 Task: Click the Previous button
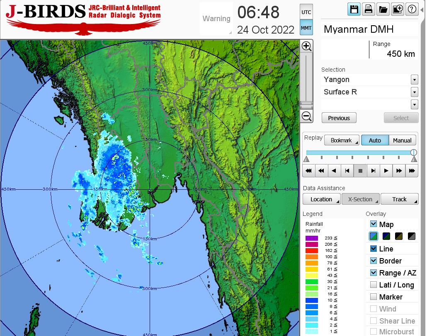339,118
